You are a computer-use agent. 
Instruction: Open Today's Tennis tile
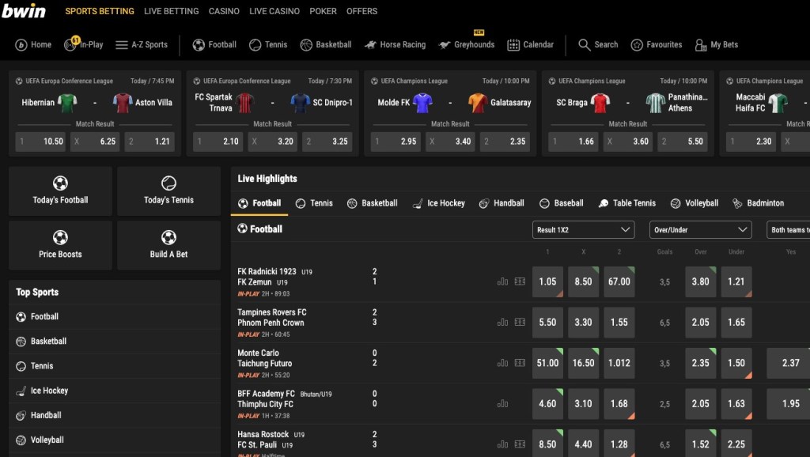coord(169,191)
